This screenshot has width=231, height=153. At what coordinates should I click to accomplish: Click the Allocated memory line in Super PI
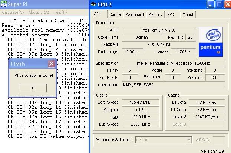(45, 35)
